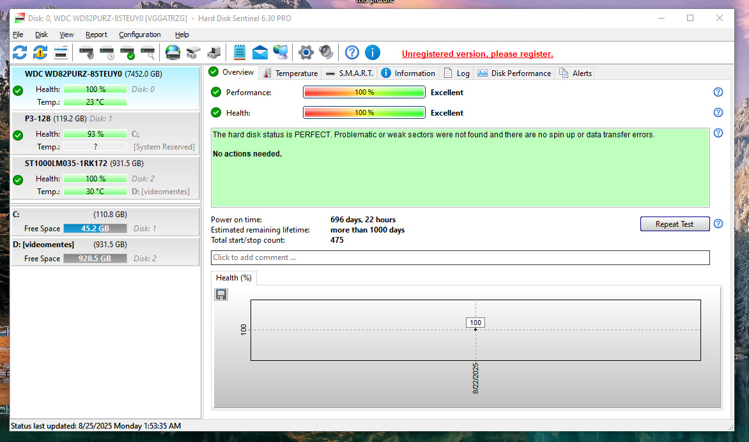The height and width of the screenshot is (442, 749).
Task: Click the WDC disk 23 °C temperature bar
Action: tap(95, 102)
